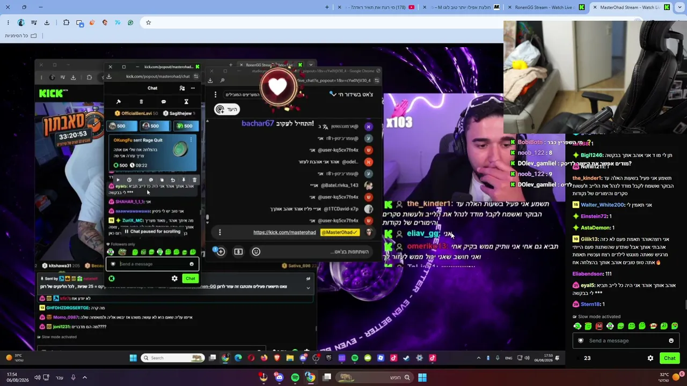Screen dimensions: 687x386
Task: Open the YouTube chat emoji picker
Action: click(x=256, y=251)
